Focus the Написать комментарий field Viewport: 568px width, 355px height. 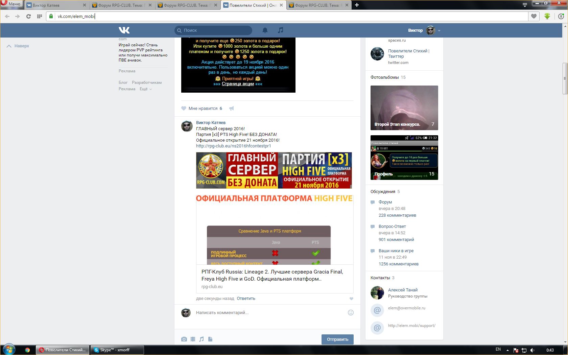pos(270,313)
